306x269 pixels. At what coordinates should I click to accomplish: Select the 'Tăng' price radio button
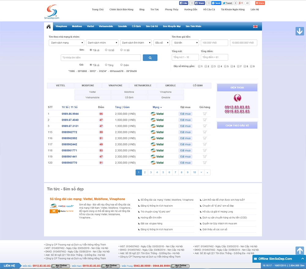(x=106, y=65)
